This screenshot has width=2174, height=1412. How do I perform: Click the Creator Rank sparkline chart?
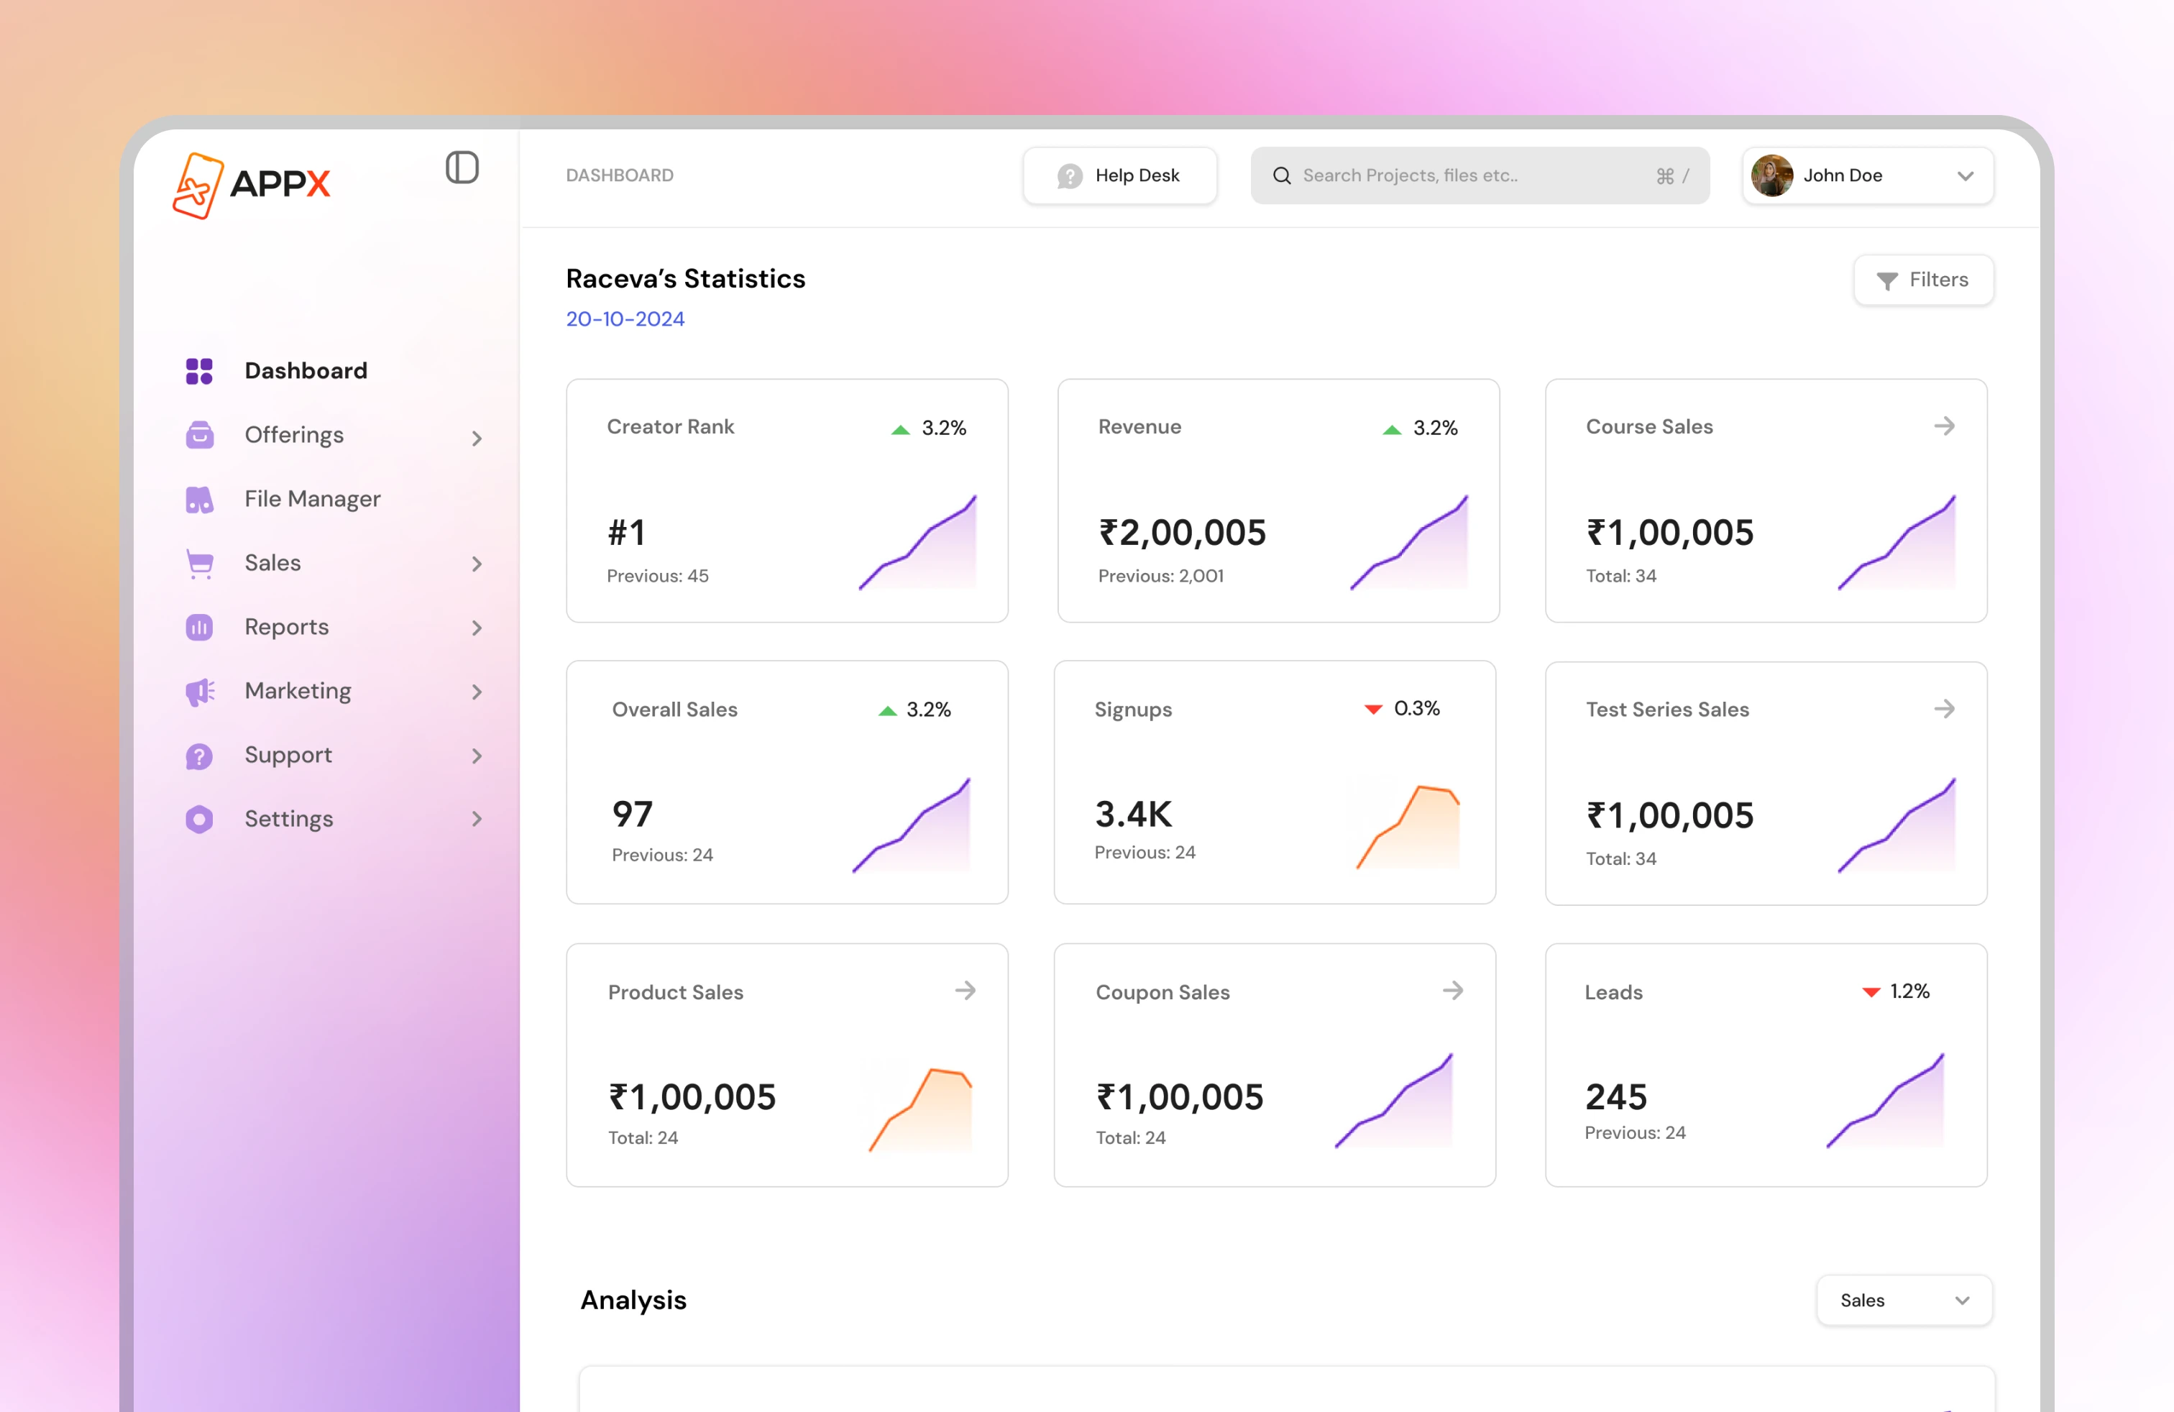917,543
